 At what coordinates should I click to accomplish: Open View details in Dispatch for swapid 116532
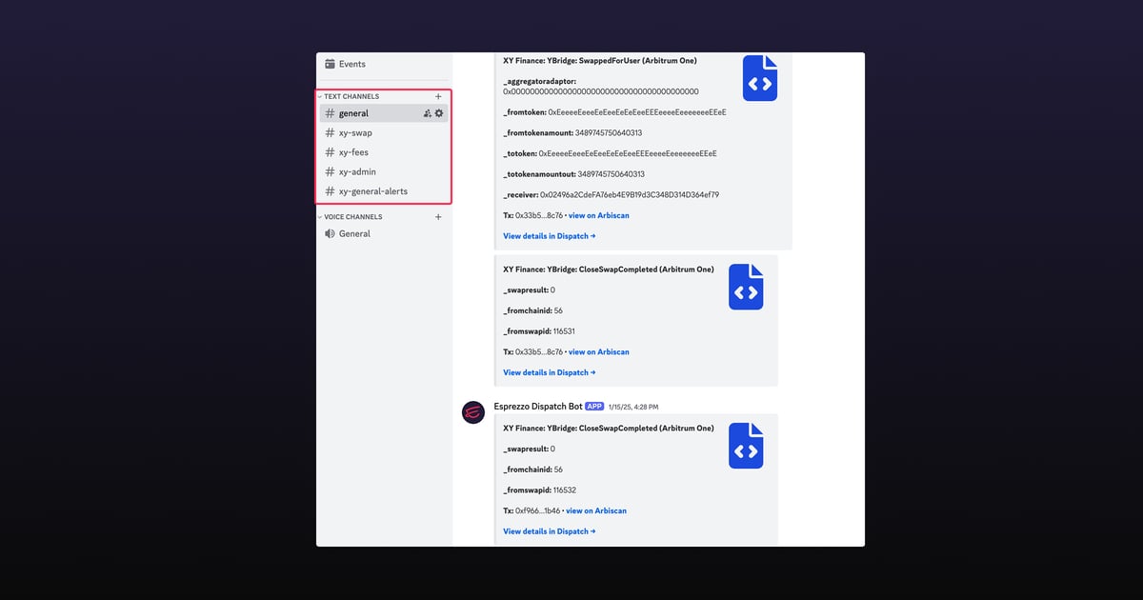550,531
